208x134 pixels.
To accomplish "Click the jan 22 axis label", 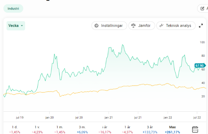I will [168, 117].
